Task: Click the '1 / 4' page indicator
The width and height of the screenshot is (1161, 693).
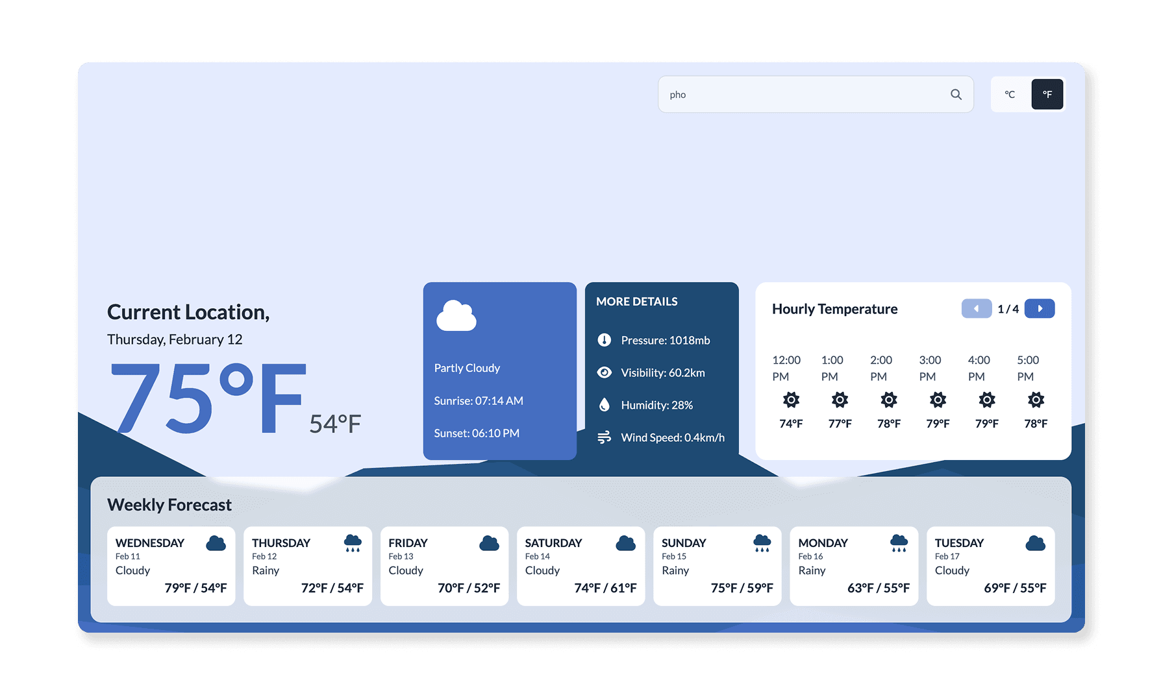Action: (x=1008, y=309)
